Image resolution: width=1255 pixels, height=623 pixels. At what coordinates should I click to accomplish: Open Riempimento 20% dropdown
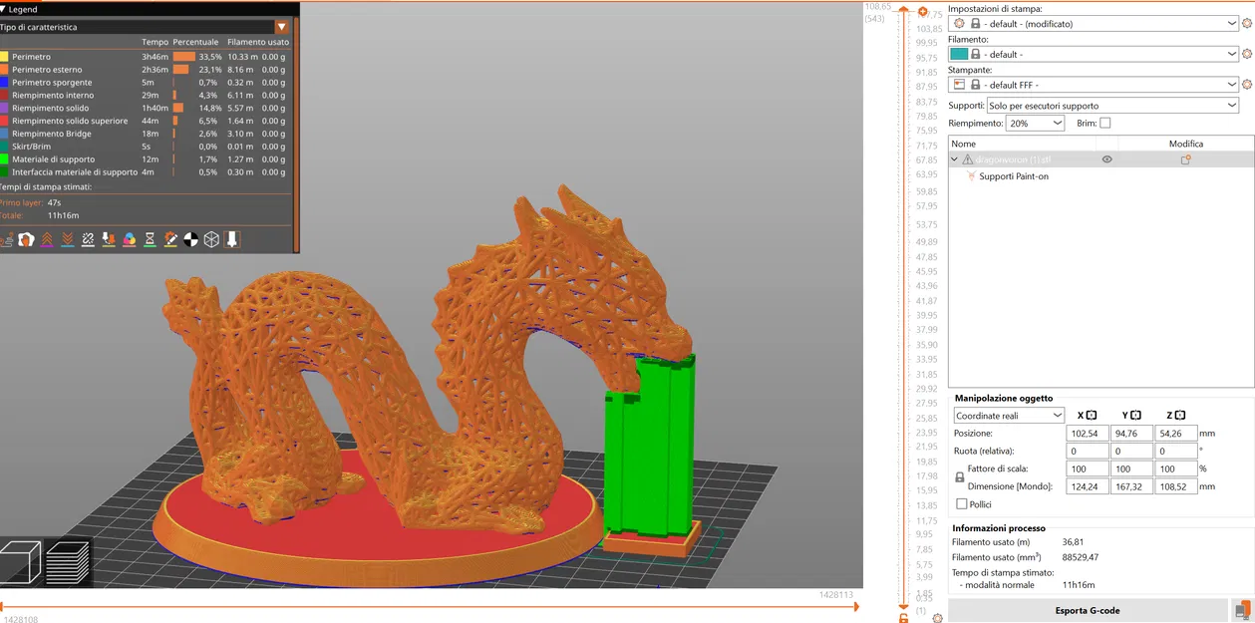1035,124
